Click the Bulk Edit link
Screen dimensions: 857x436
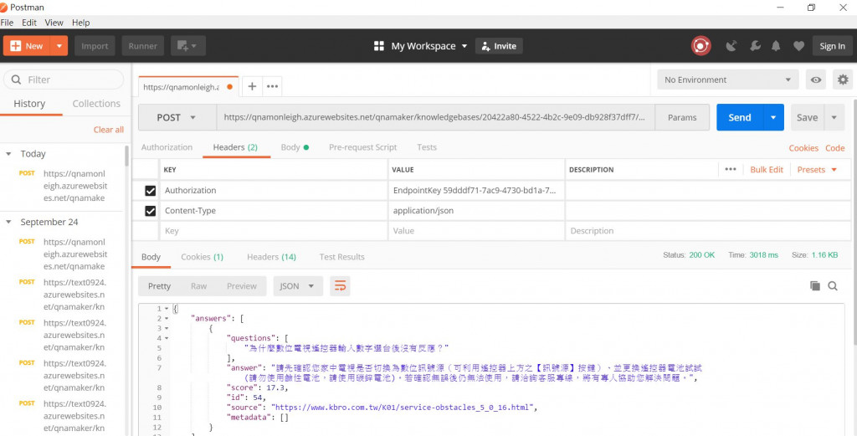click(767, 169)
